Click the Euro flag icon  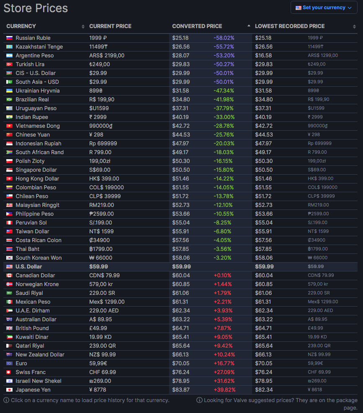pyautogui.click(x=10, y=363)
